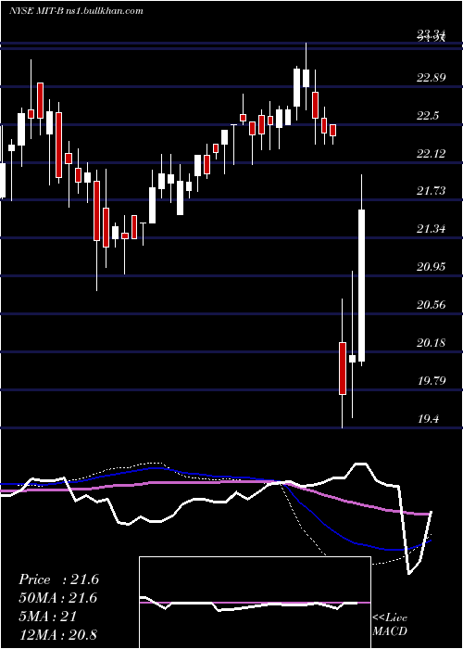Viewport: 463px width, 649px height.
Task: Click the 5MA : 21 readout
Action: 47,617
